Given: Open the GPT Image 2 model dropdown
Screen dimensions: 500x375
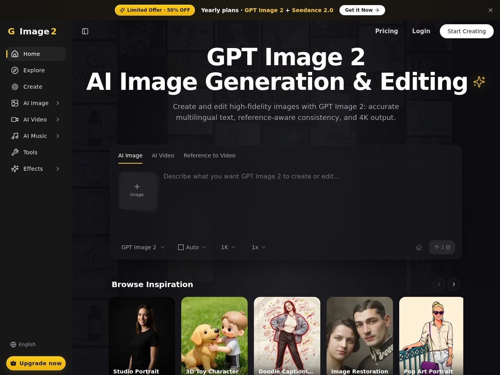Looking at the screenshot, I should coord(143,247).
